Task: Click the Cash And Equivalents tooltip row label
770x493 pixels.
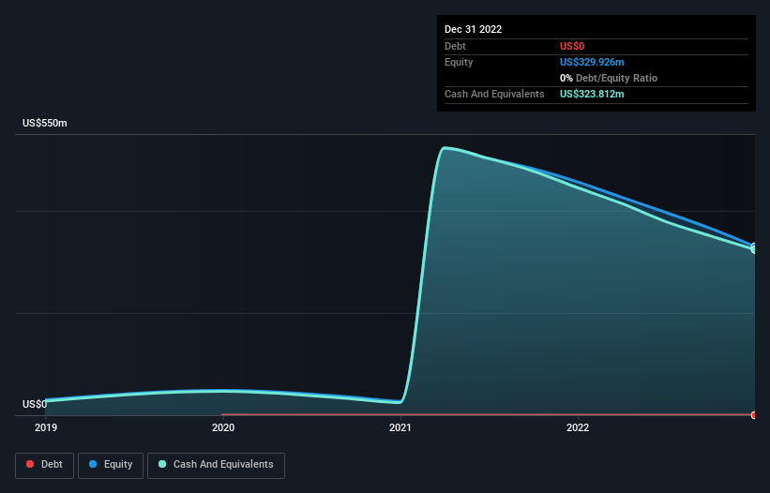Action: pyautogui.click(x=494, y=94)
